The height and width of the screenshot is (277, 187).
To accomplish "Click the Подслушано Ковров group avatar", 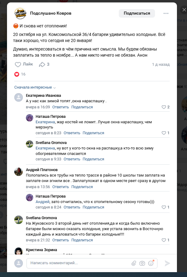I will (21, 13).
